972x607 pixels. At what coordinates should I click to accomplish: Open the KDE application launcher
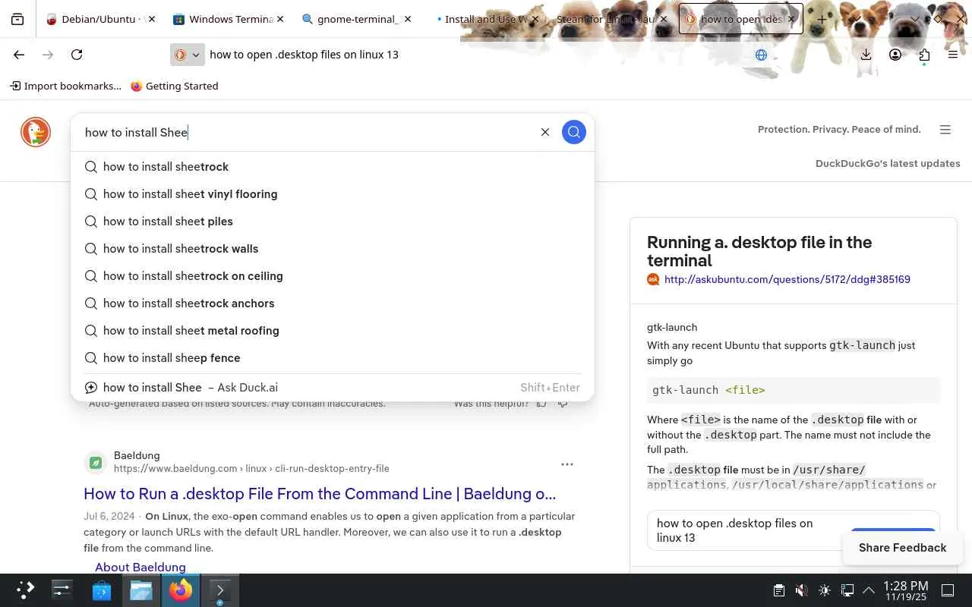click(25, 590)
